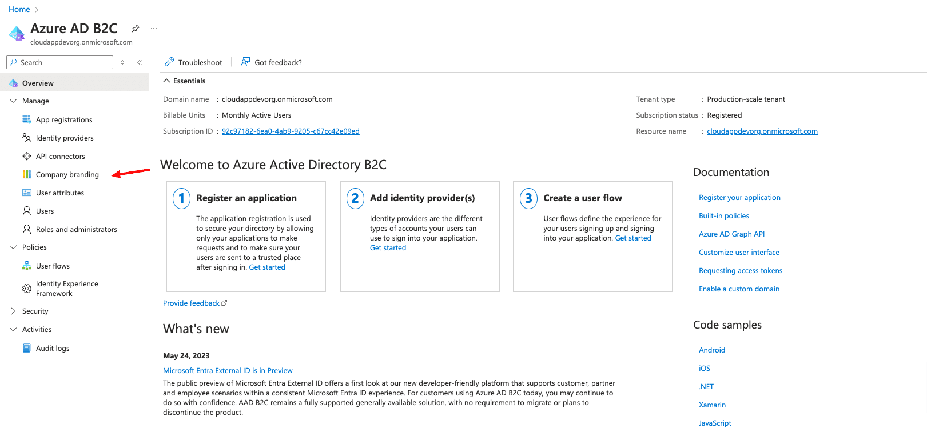Open the ellipsis more options menu
Viewport: 927px width, 428px height.
154,29
